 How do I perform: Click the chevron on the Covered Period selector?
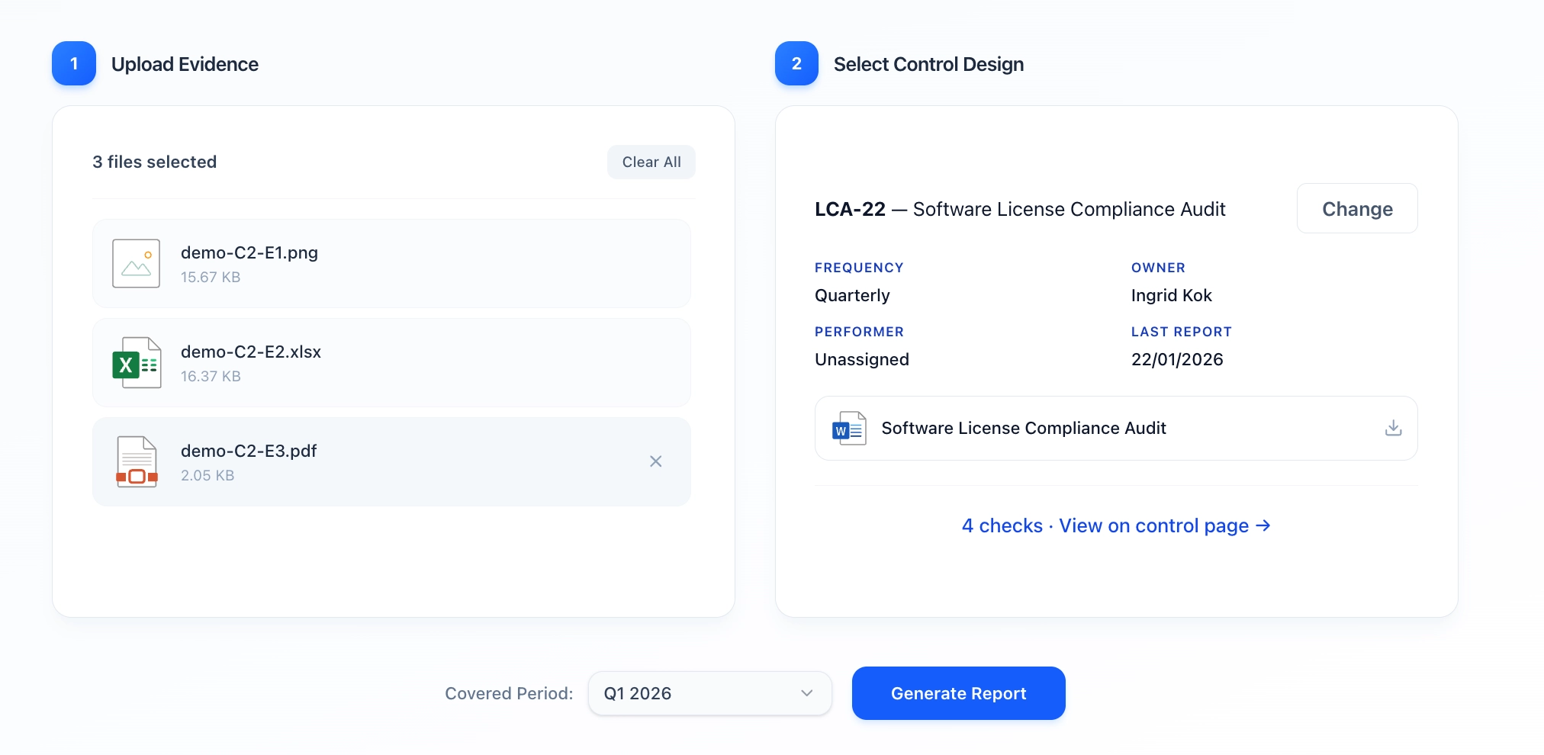pos(806,693)
